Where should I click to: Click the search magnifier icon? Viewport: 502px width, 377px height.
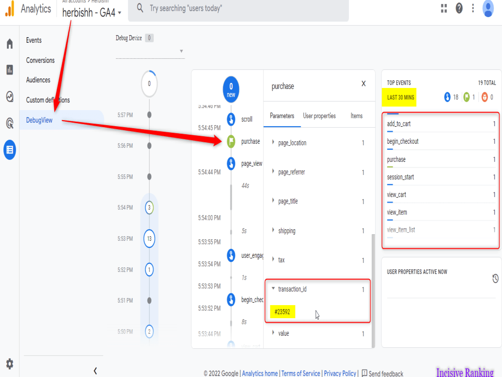[x=140, y=8]
